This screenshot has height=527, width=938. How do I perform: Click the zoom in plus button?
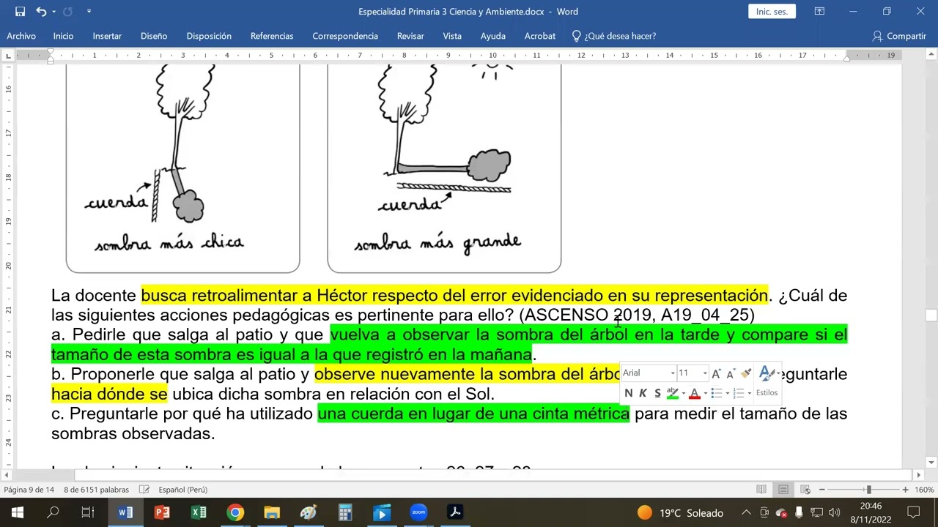[906, 490]
